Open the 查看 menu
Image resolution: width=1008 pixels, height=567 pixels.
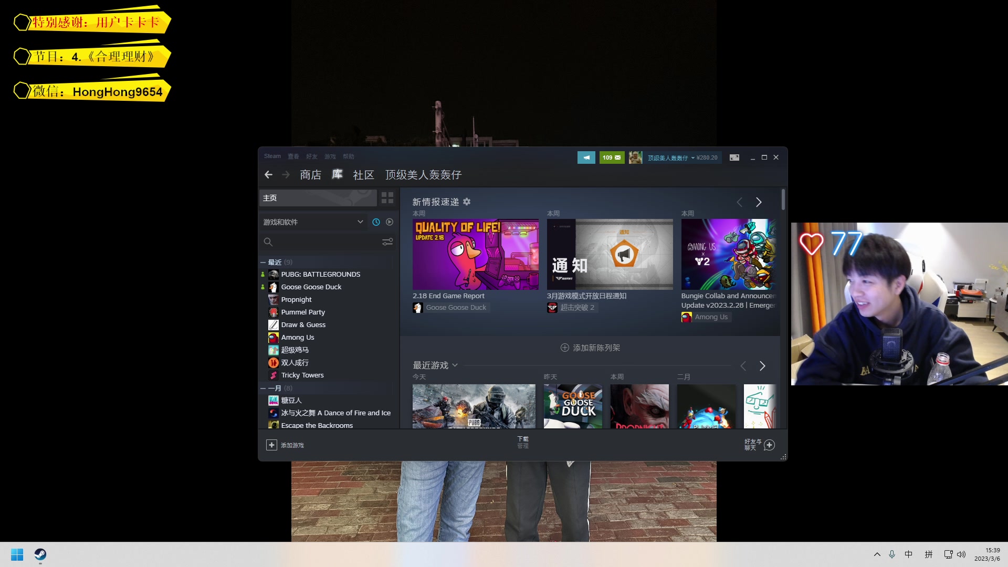click(293, 156)
